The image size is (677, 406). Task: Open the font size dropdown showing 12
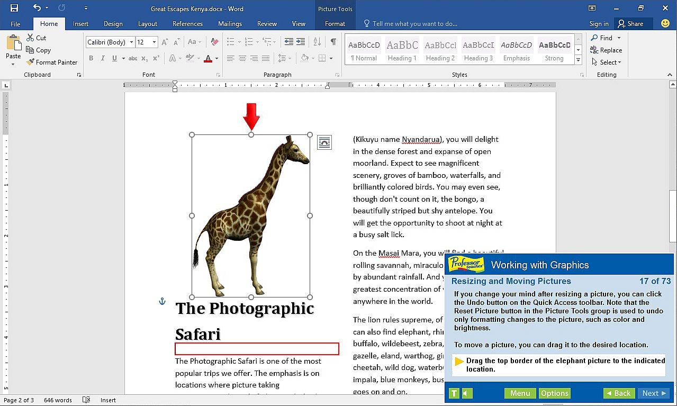tap(147, 42)
